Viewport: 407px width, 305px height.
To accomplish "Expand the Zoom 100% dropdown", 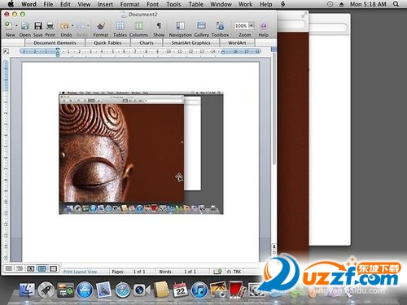I will (x=252, y=26).
